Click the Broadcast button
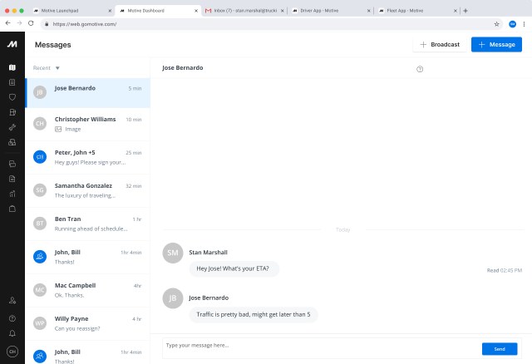Screen dimensions: 532x364 point(439,44)
